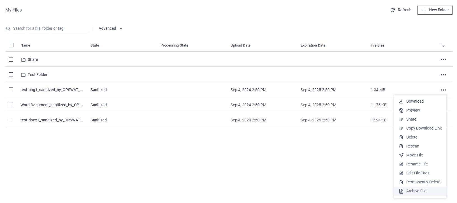This screenshot has height=203, width=457.
Task: Open the three-dot menu for Test Folder
Action: pyautogui.click(x=444, y=75)
